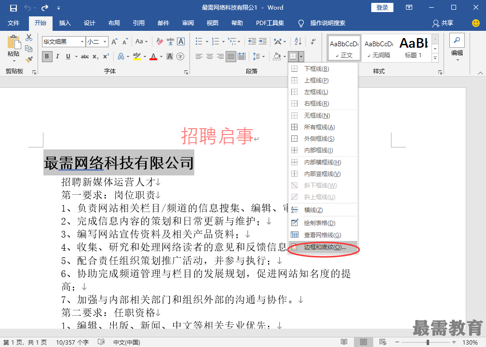Expand the Styles gallery more arrow
The height and width of the screenshot is (347, 486).
435,58
